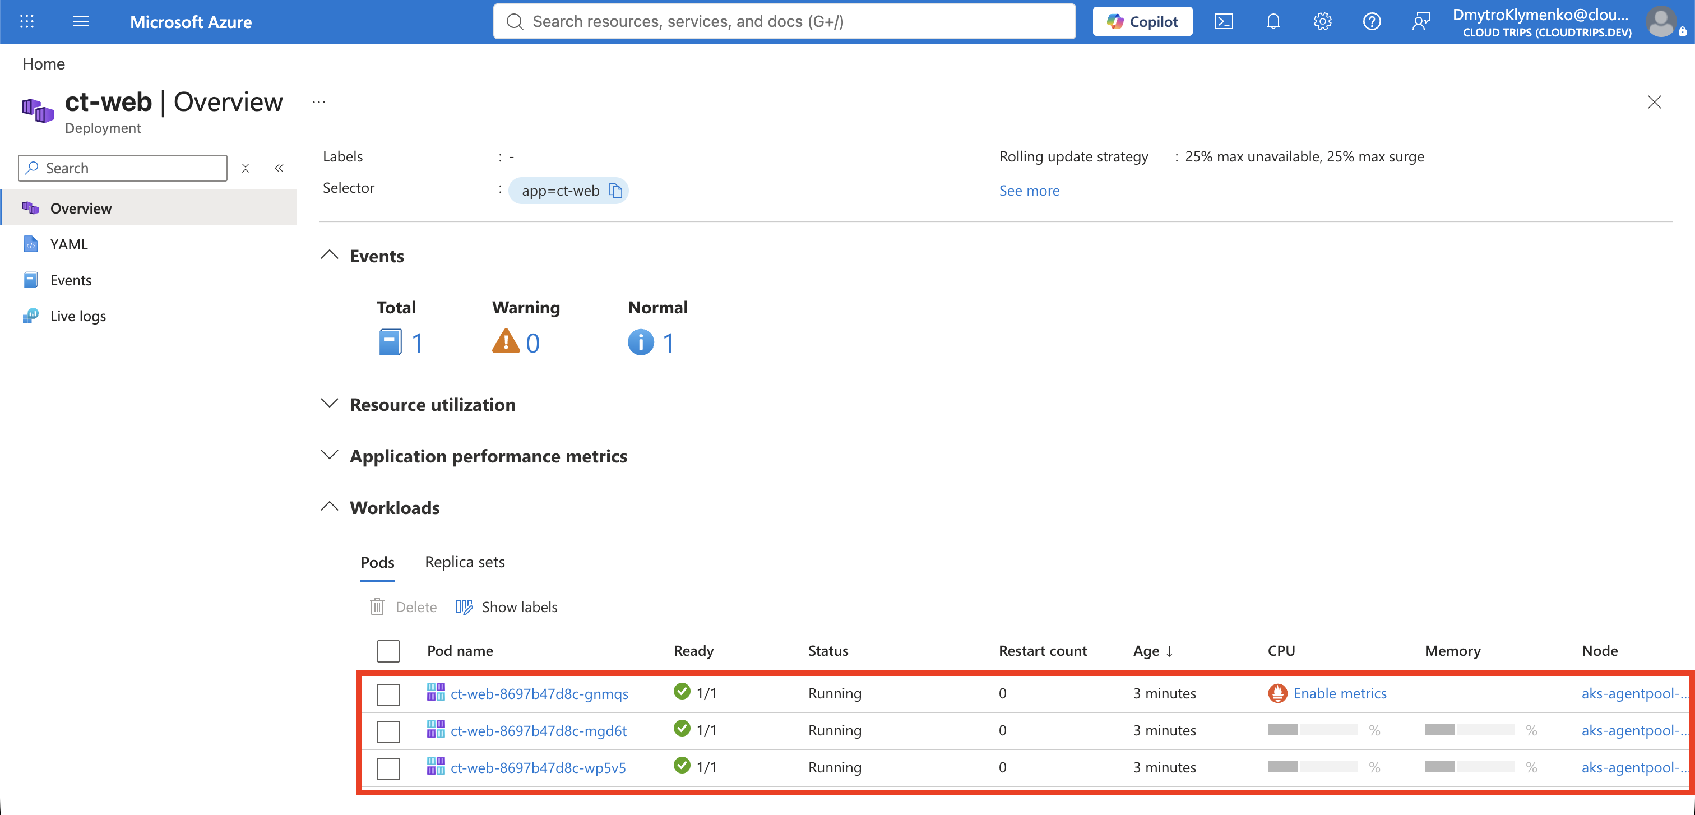Expand Application performance metrics section
This screenshot has height=815, width=1695.
[x=330, y=455]
